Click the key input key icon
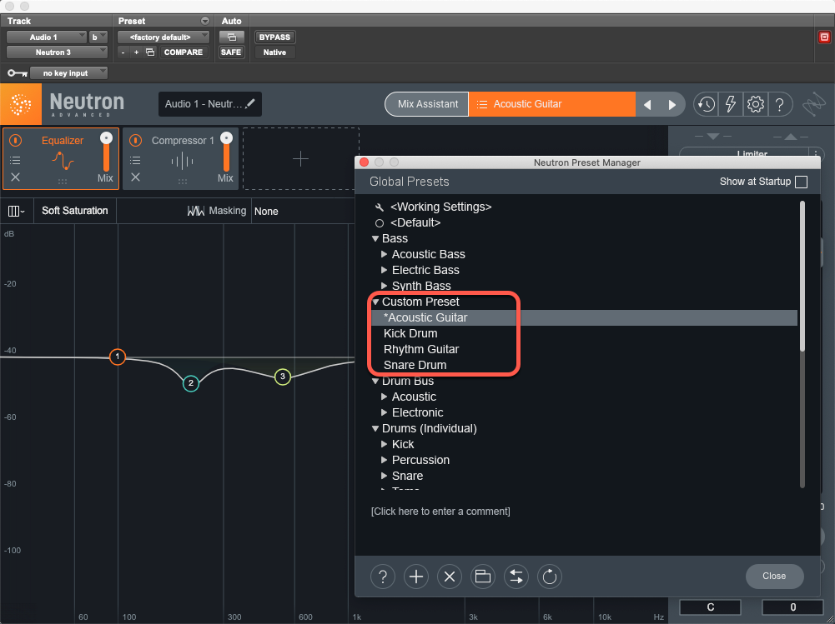835x624 pixels. click(x=17, y=72)
